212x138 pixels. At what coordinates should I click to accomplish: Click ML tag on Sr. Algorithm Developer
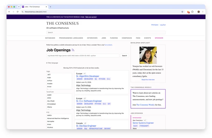(x=96, y=79)
